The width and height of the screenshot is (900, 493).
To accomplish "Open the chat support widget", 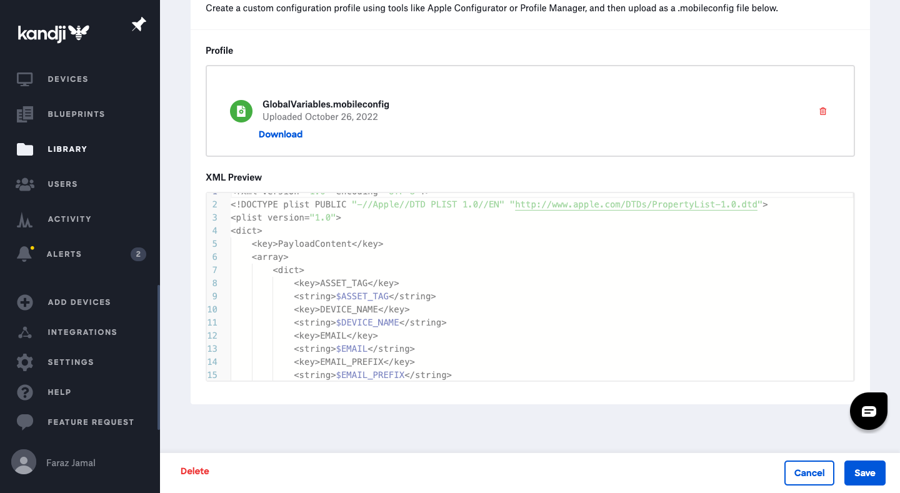I will [869, 411].
